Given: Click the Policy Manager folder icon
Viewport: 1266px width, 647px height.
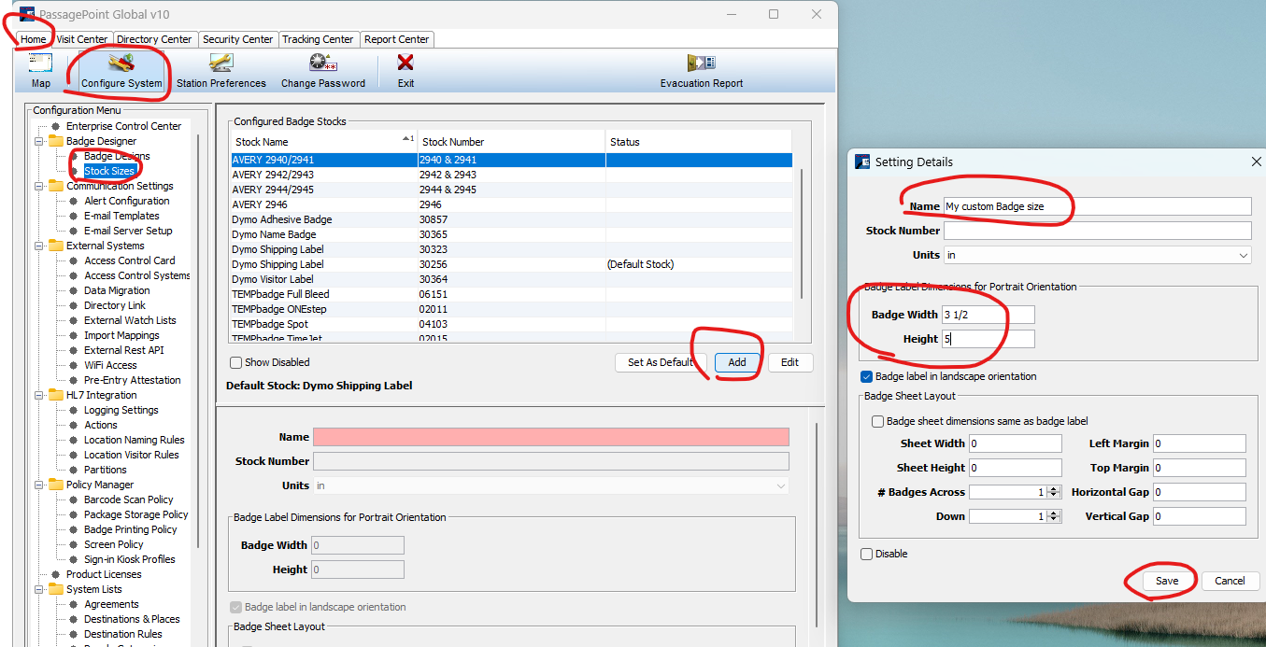Looking at the screenshot, I should (56, 485).
